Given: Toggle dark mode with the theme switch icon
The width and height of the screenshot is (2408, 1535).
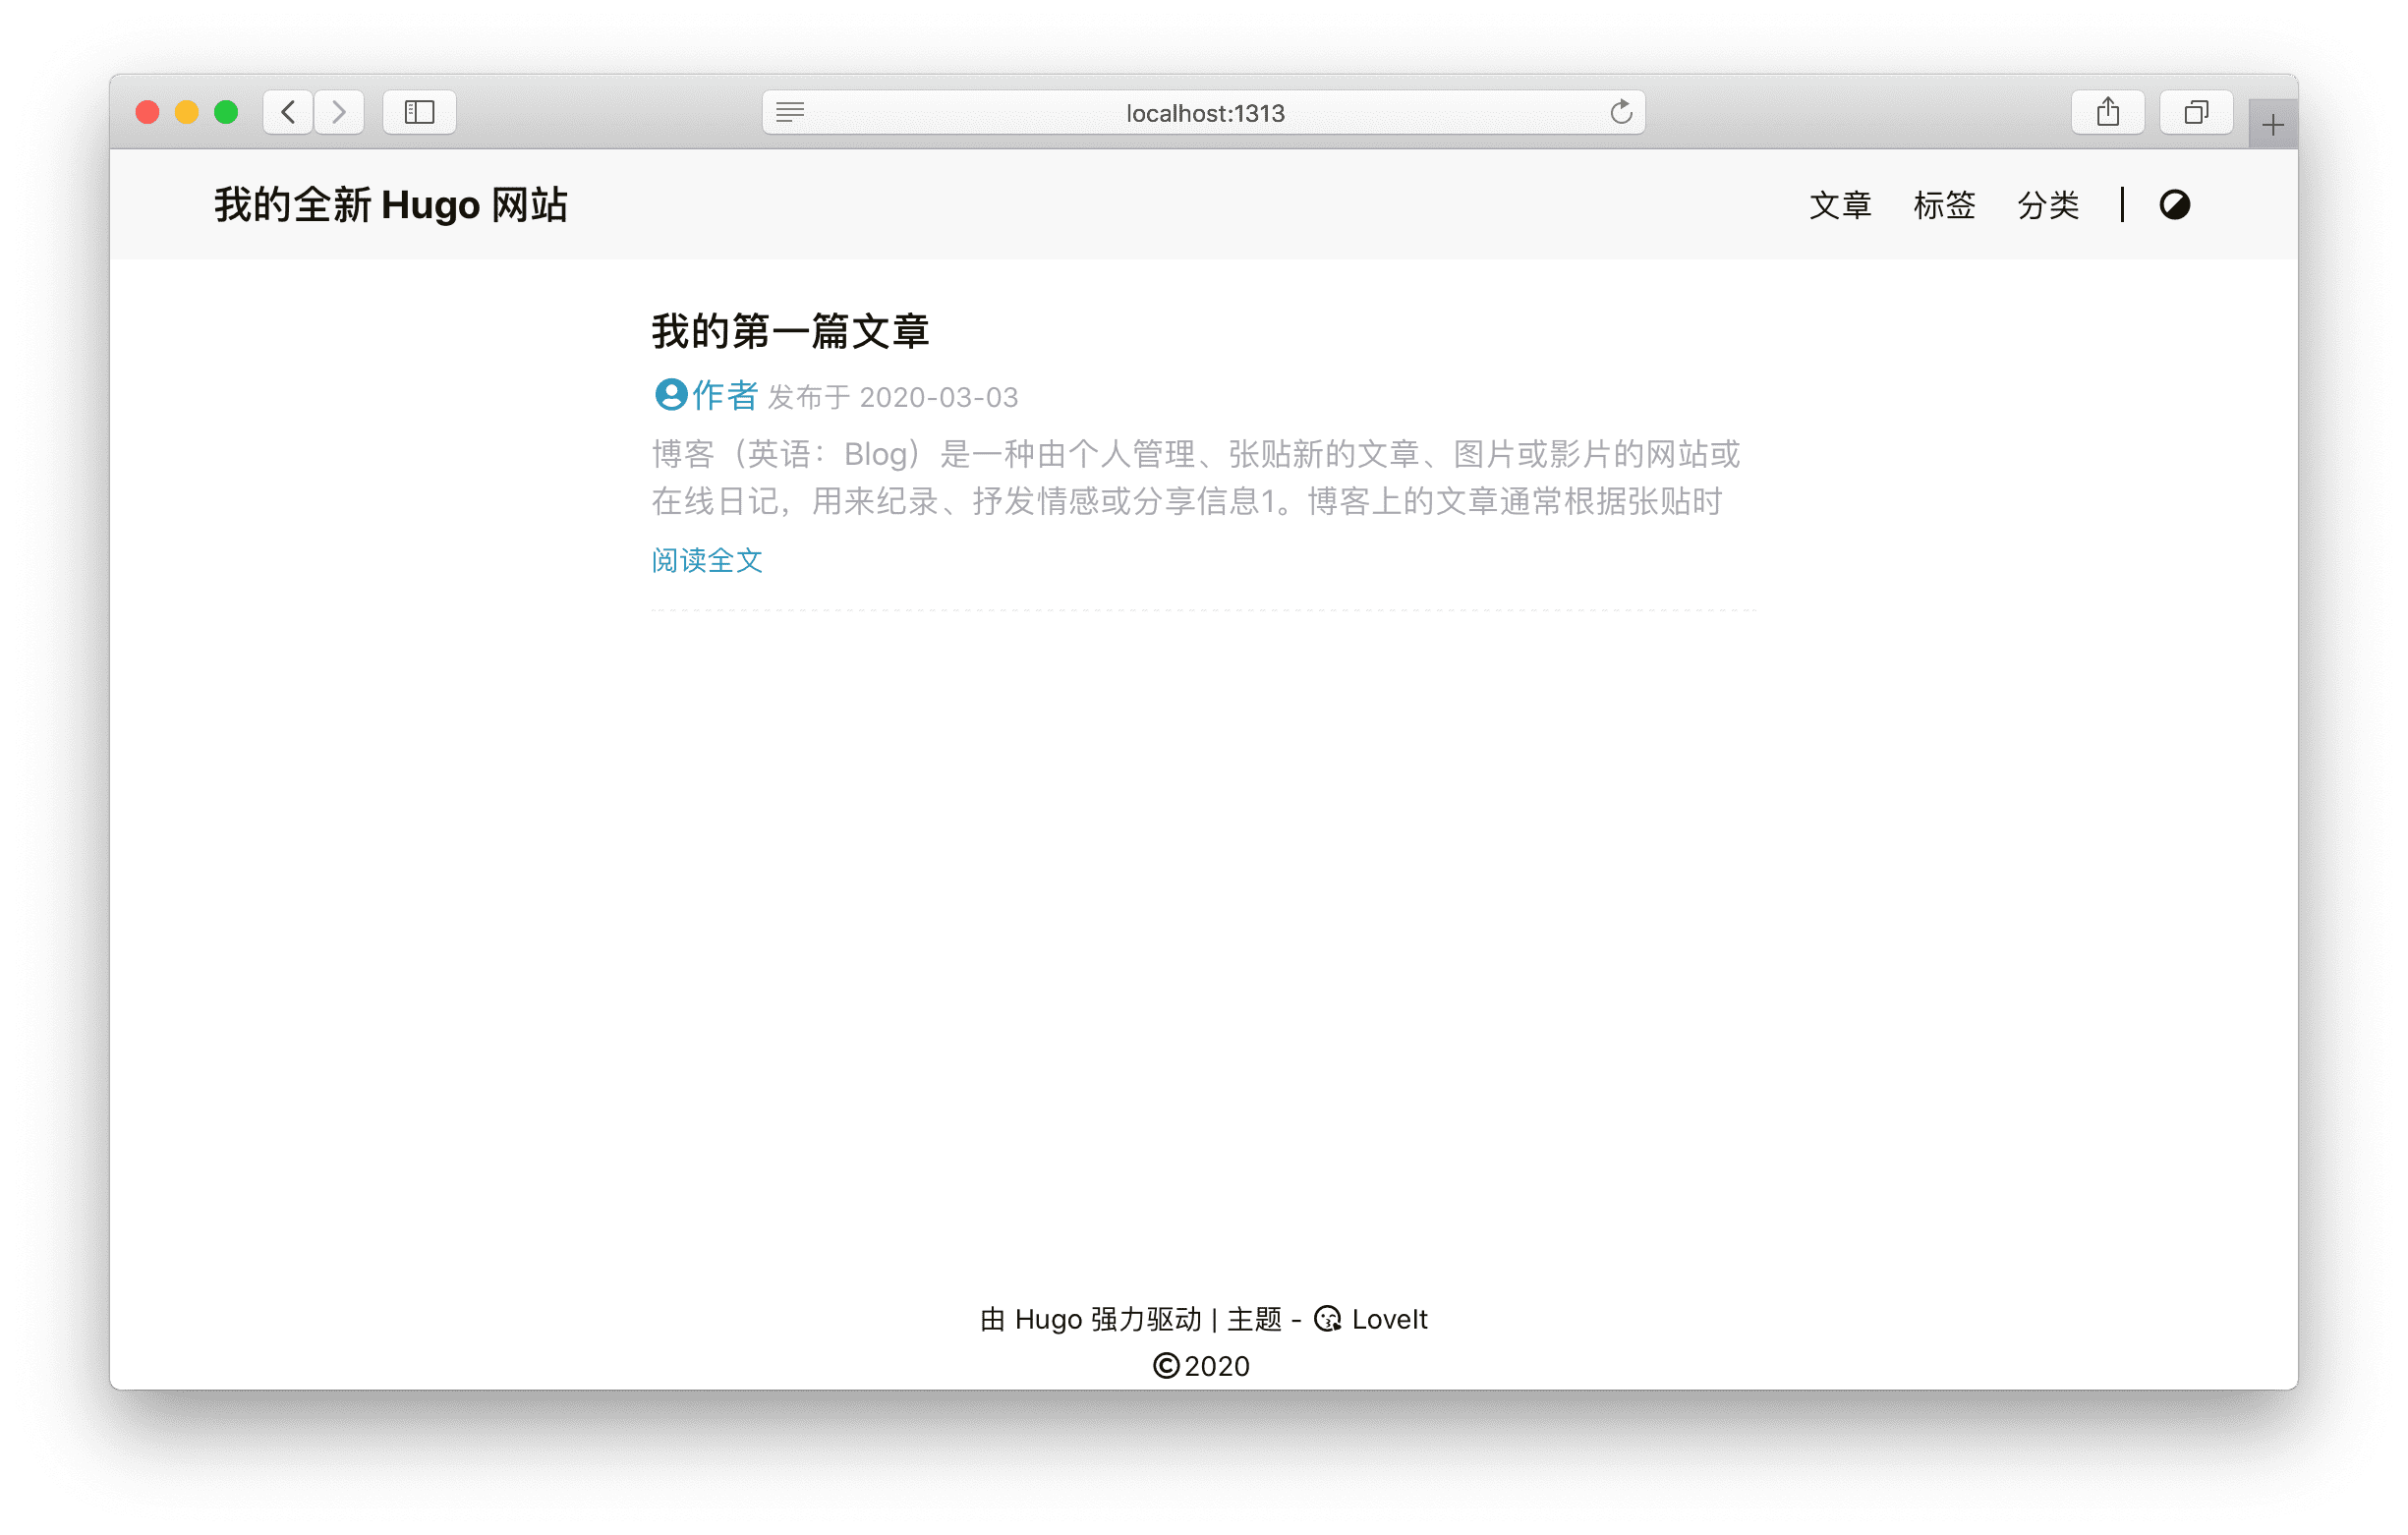Looking at the screenshot, I should click(x=2175, y=205).
